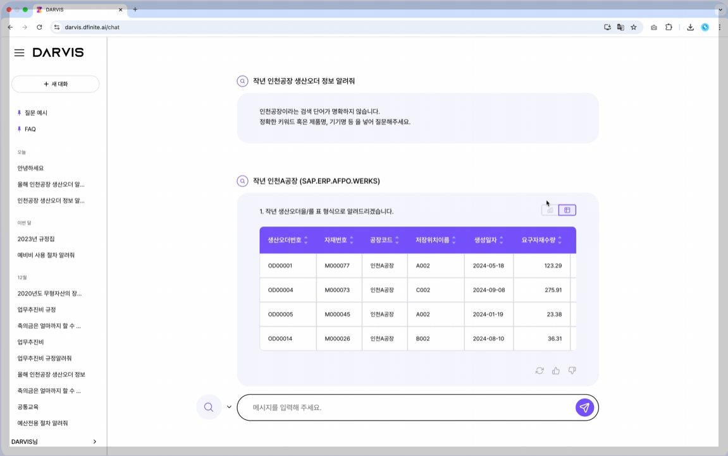This screenshot has width=728, height=456.
Task: Click the camera extension icon
Action: [x=654, y=27]
